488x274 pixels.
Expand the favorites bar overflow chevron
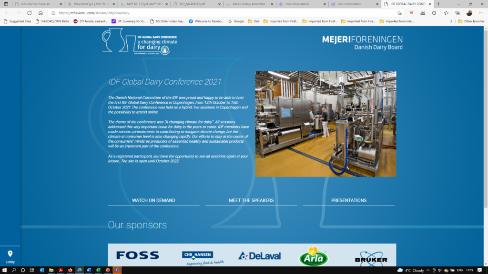[x=451, y=21]
